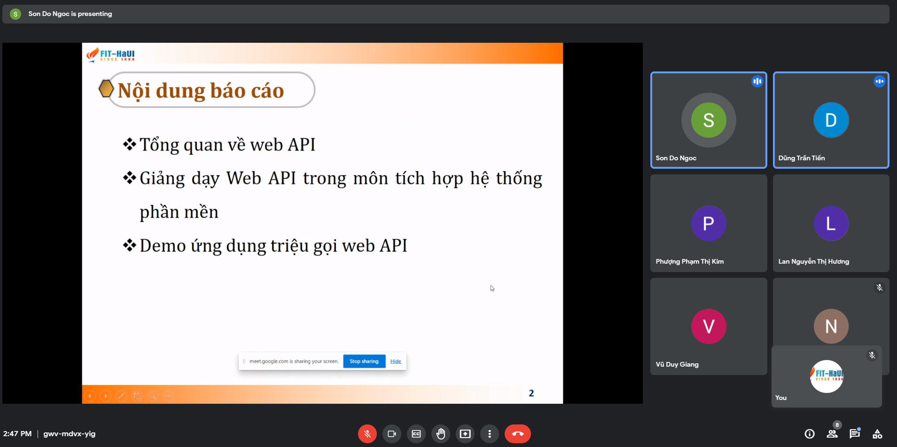
Task: Click the zoom magnifier on slide toolbar
Action: pos(153,396)
